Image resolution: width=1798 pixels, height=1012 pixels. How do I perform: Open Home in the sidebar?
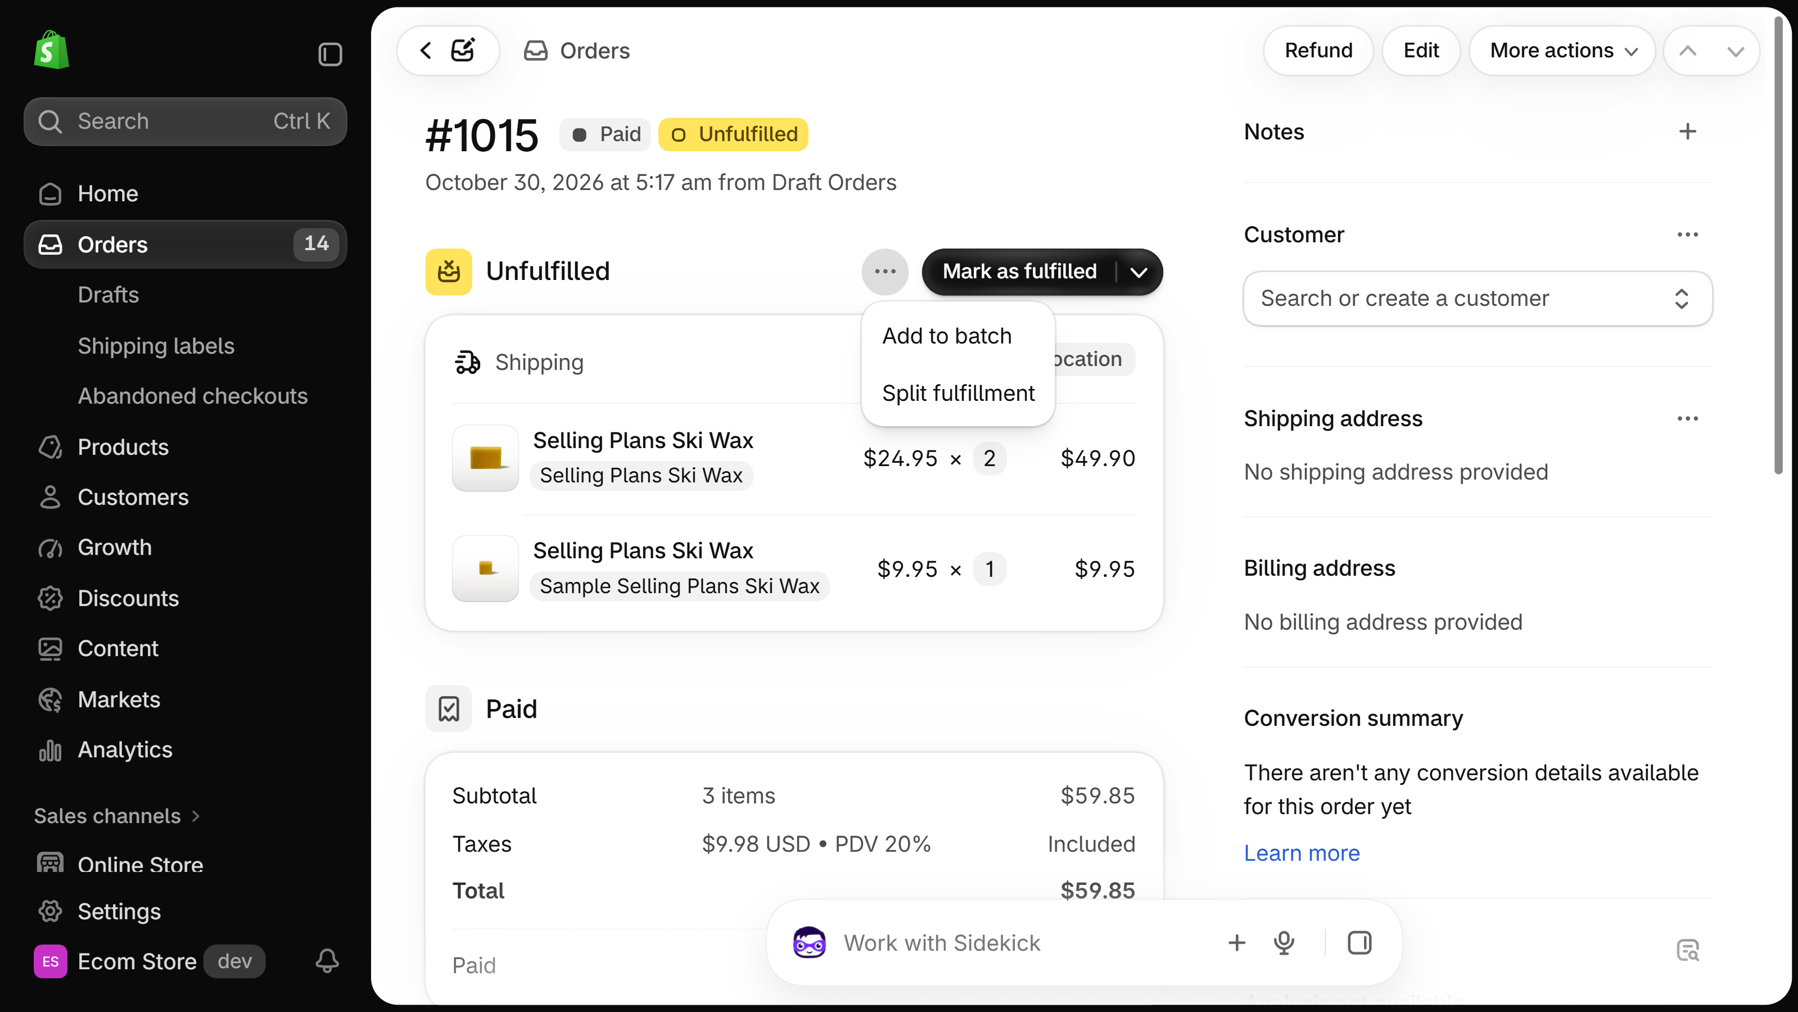[185, 194]
